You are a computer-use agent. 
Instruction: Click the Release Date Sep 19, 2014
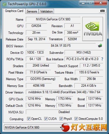36,39
